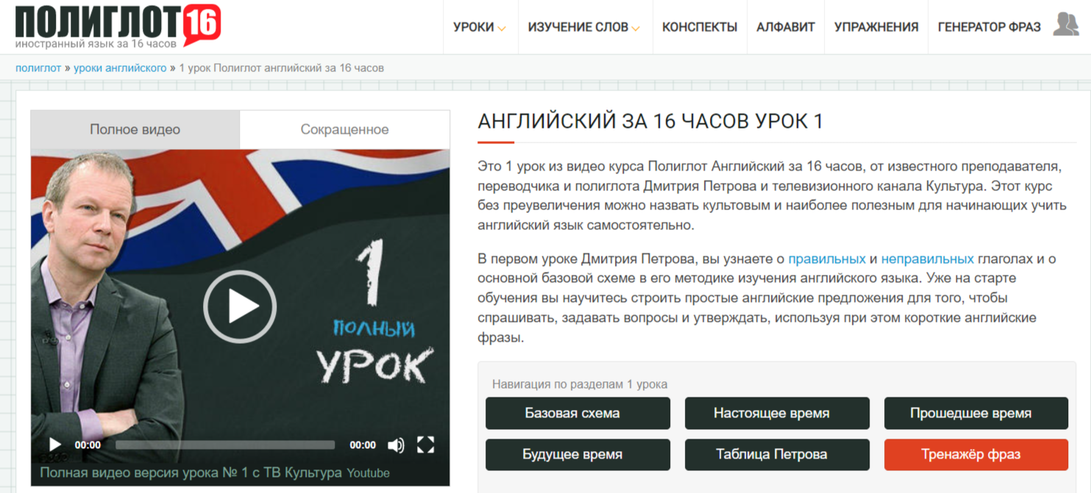Screen dimensions: 1091x493
Task: Open the Базовая схема section
Action: pyautogui.click(x=578, y=413)
